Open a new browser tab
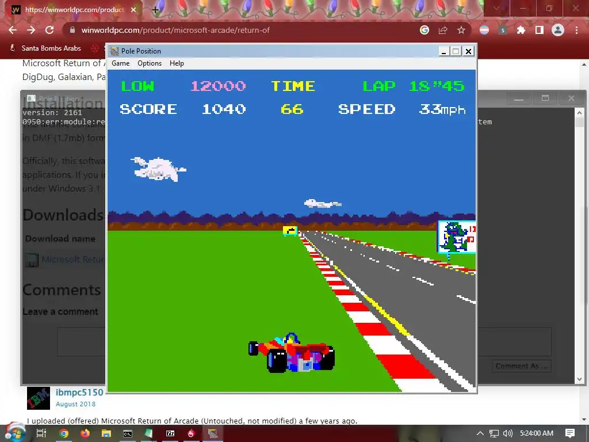This screenshot has height=442, width=589. click(155, 10)
